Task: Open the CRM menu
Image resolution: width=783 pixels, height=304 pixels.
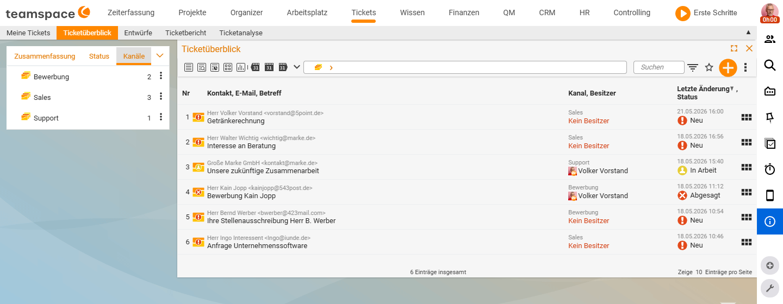Action: [547, 12]
